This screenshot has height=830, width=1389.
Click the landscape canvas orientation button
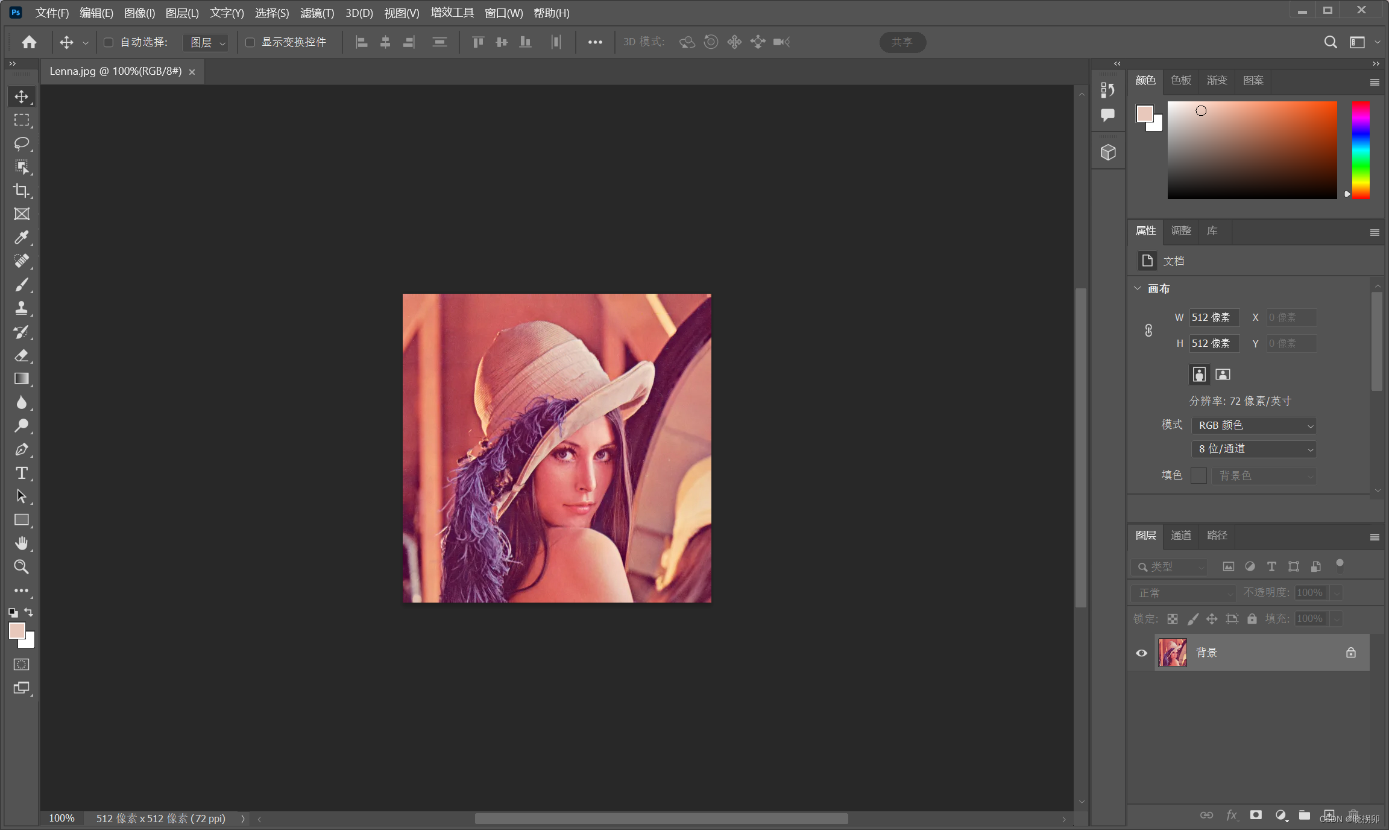[x=1223, y=375]
